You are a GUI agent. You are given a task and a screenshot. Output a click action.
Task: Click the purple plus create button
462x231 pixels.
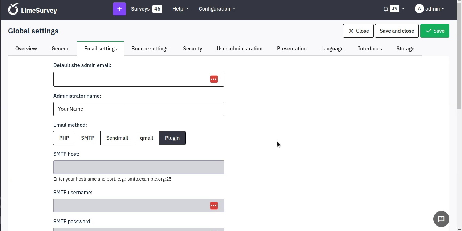tap(119, 9)
